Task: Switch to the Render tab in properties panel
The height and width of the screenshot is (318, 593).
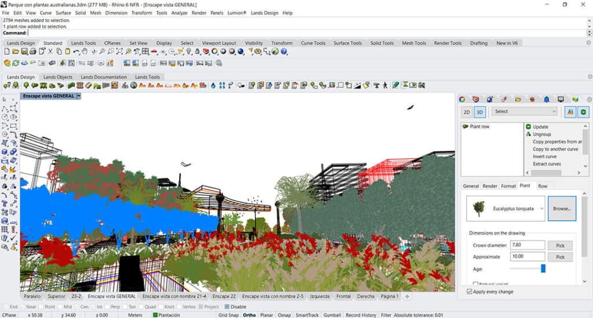Action: click(x=490, y=186)
